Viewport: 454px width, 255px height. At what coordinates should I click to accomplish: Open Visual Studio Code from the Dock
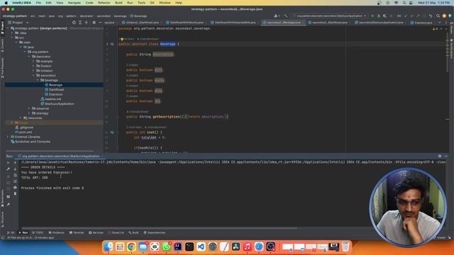pyautogui.click(x=201, y=246)
